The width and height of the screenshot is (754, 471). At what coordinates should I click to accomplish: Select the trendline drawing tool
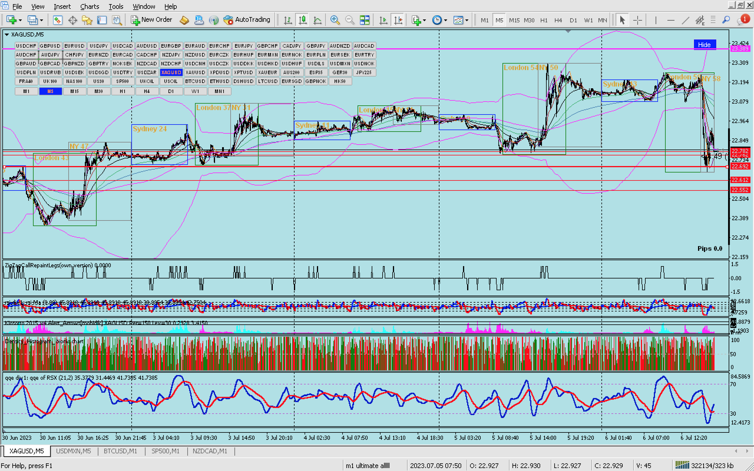[x=685, y=20]
